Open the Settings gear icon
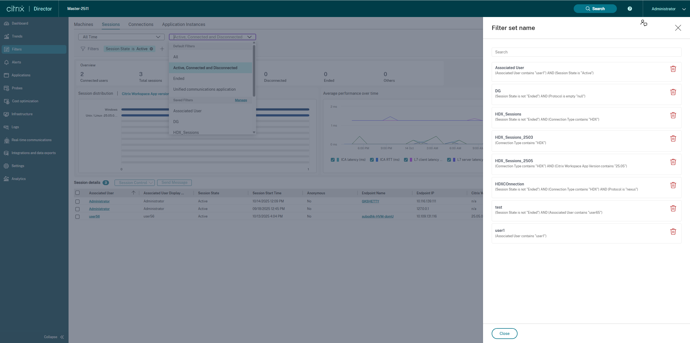The width and height of the screenshot is (690, 343). 6,166
